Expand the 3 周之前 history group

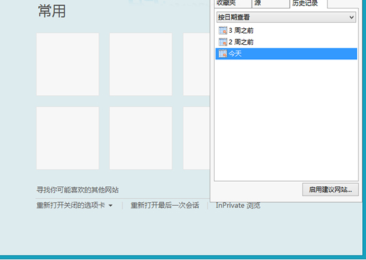(286, 30)
